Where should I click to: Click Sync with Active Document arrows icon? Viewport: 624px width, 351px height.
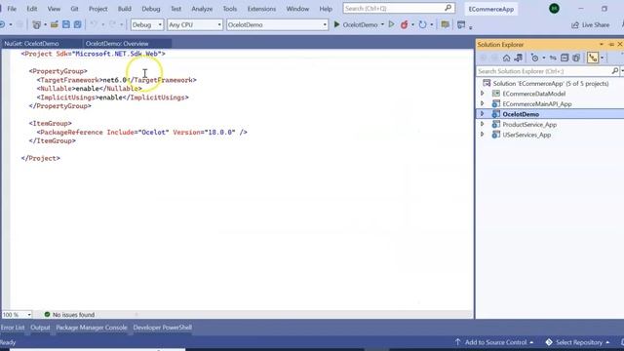pos(553,58)
